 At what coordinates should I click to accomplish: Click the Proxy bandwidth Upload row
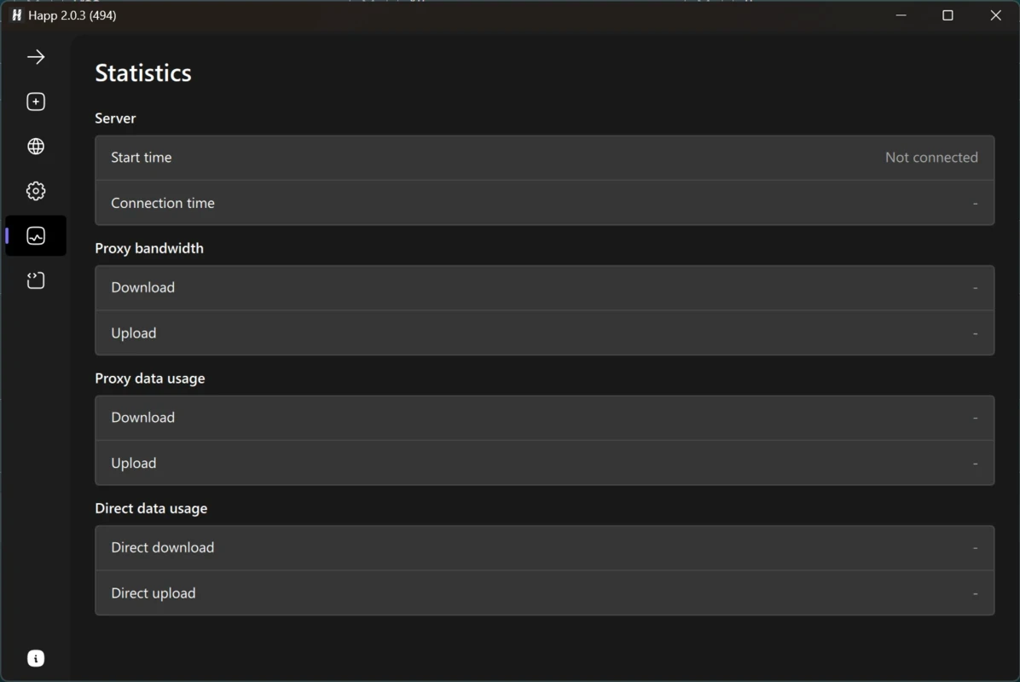tap(544, 332)
